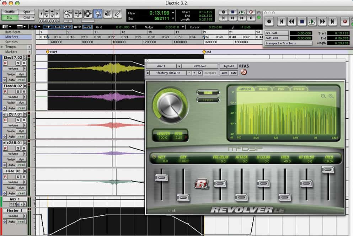353x236 pixels.
Task: Click the zoom in magnifier in Impulse display
Action: [331, 96]
